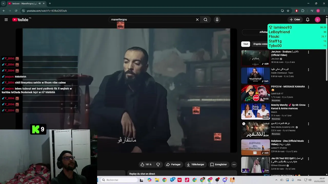Open Copilot from taskbar
This screenshot has height=184, width=328.
tap(149, 180)
